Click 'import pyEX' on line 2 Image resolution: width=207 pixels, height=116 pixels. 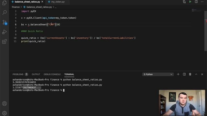click(x=28, y=11)
